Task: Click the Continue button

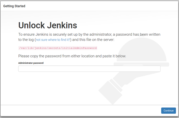Action: pos(168,111)
